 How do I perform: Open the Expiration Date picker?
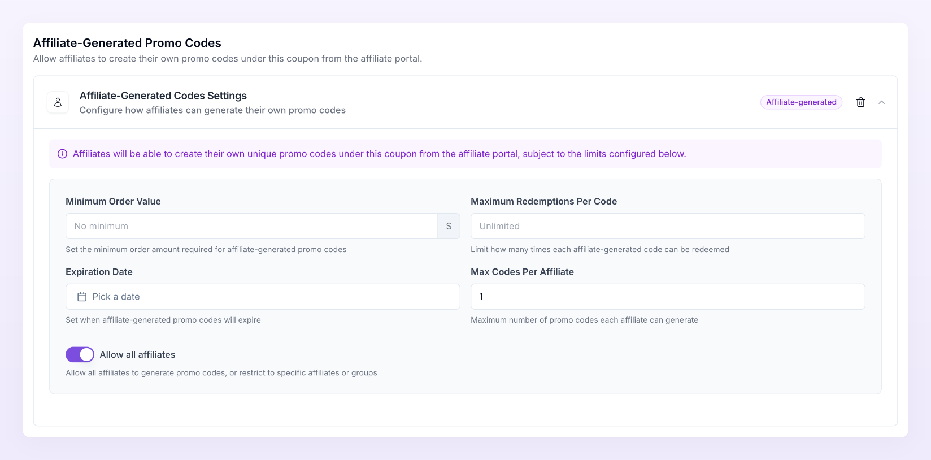click(x=263, y=297)
